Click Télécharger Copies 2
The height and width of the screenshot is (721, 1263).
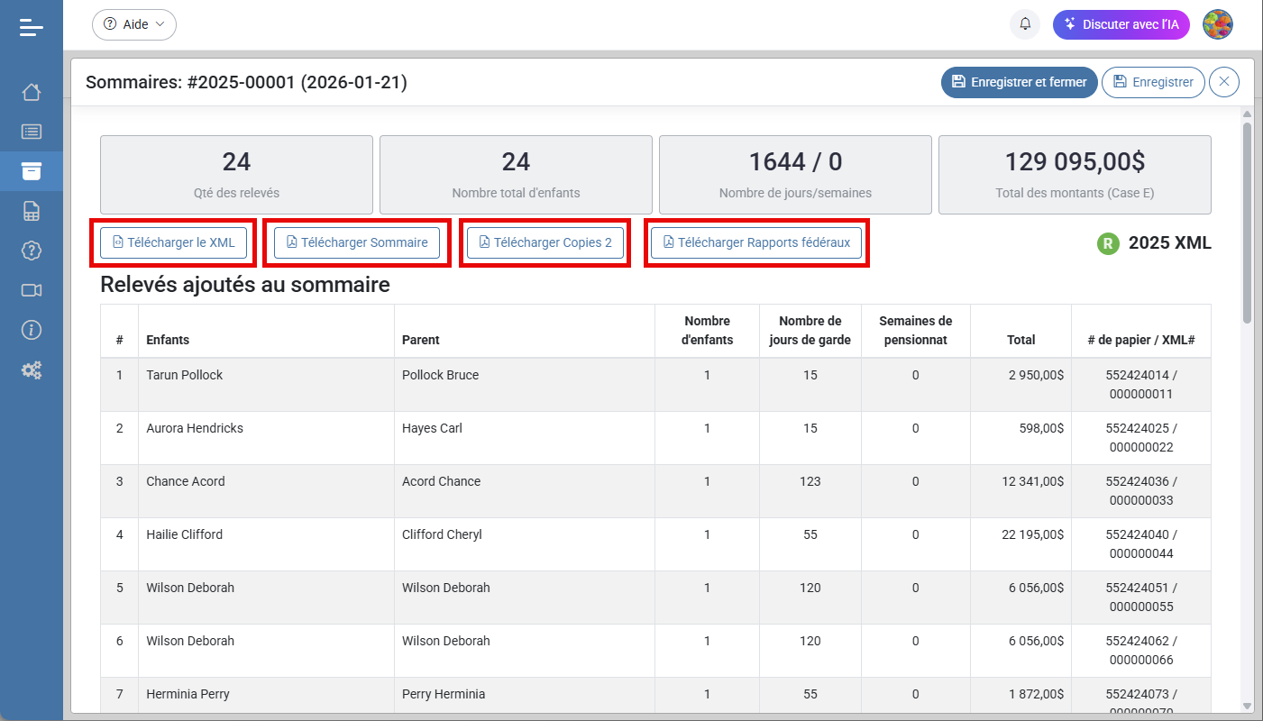[x=545, y=242]
